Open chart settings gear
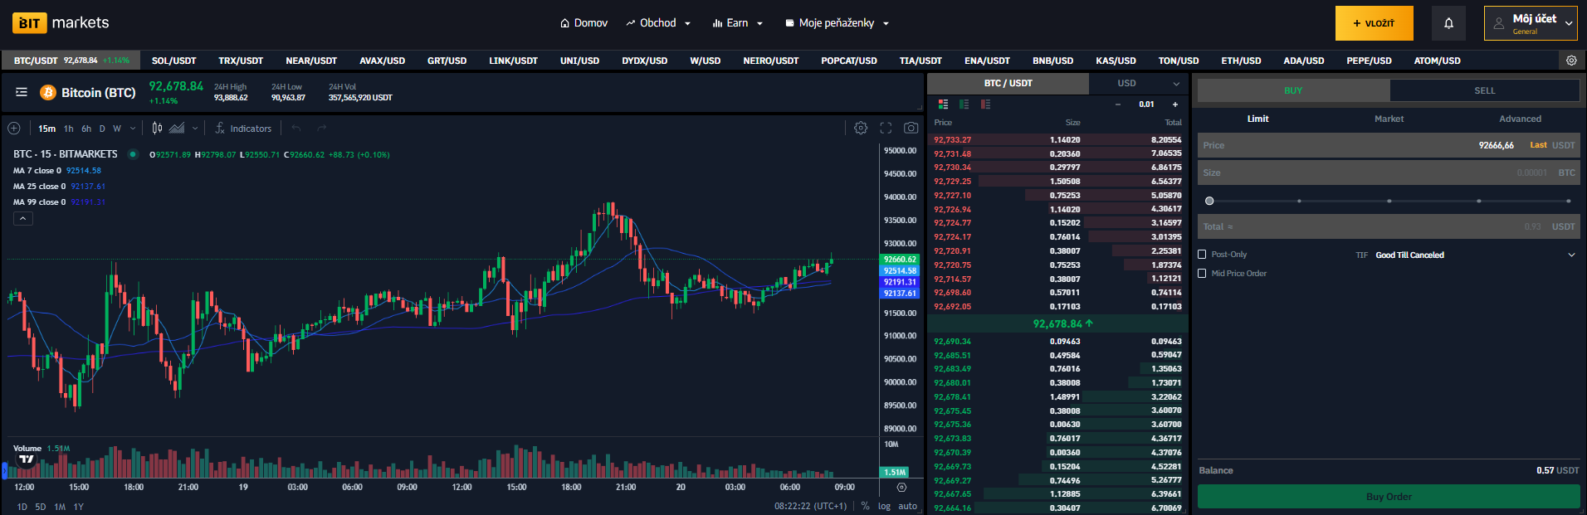1587x515 pixels. pyautogui.click(x=861, y=128)
